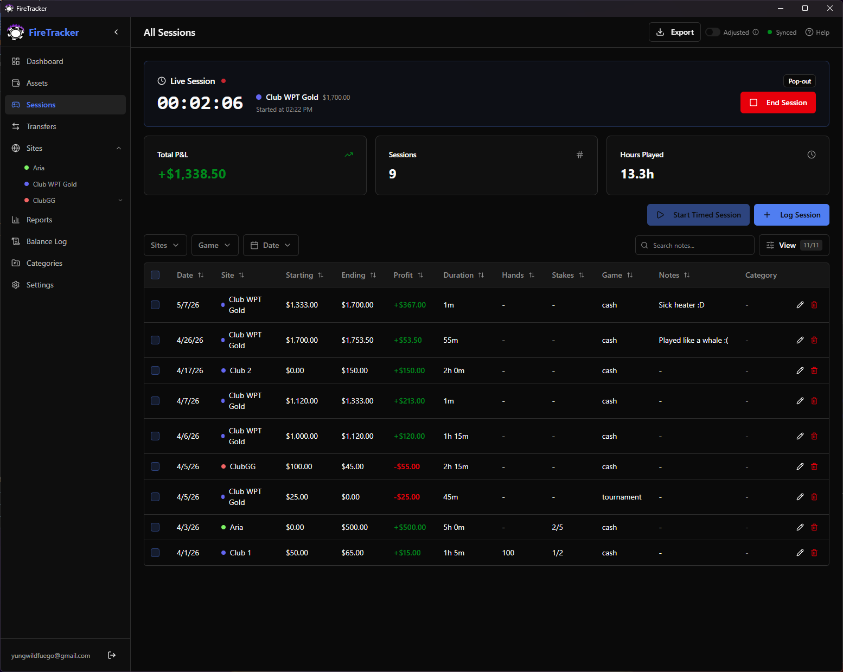The image size is (843, 672).
Task: Sort table by Date column
Action: (190, 275)
